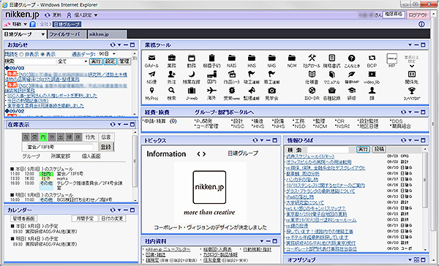Open the マニュアル book icon
439x266 pixels.
pos(331,75)
